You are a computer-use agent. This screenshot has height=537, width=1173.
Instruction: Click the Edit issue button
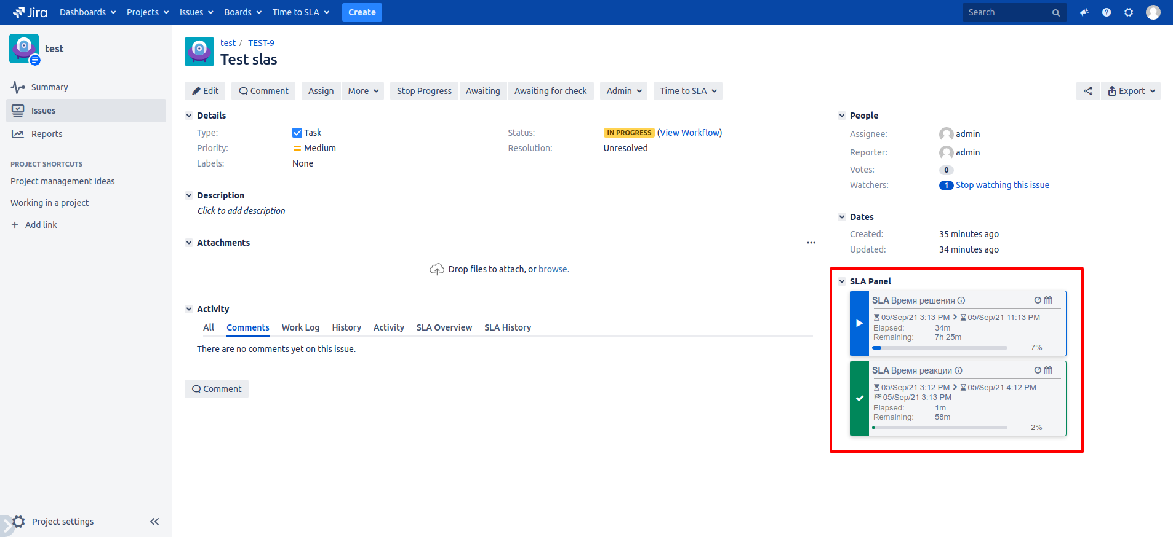pyautogui.click(x=205, y=91)
